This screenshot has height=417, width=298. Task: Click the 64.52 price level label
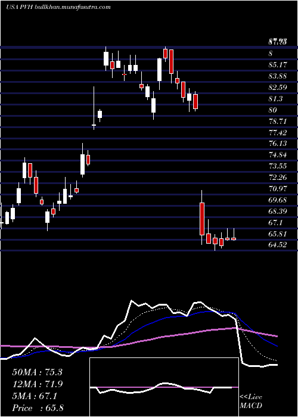pyautogui.click(x=278, y=245)
